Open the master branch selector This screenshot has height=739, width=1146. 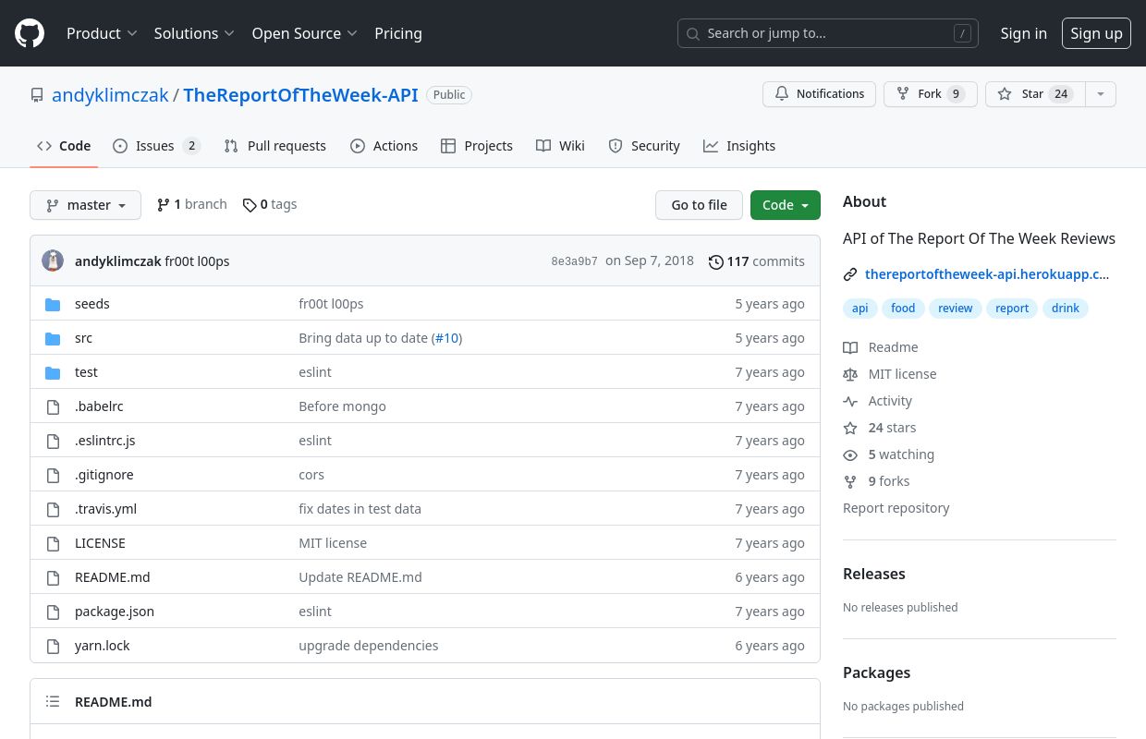[85, 205]
